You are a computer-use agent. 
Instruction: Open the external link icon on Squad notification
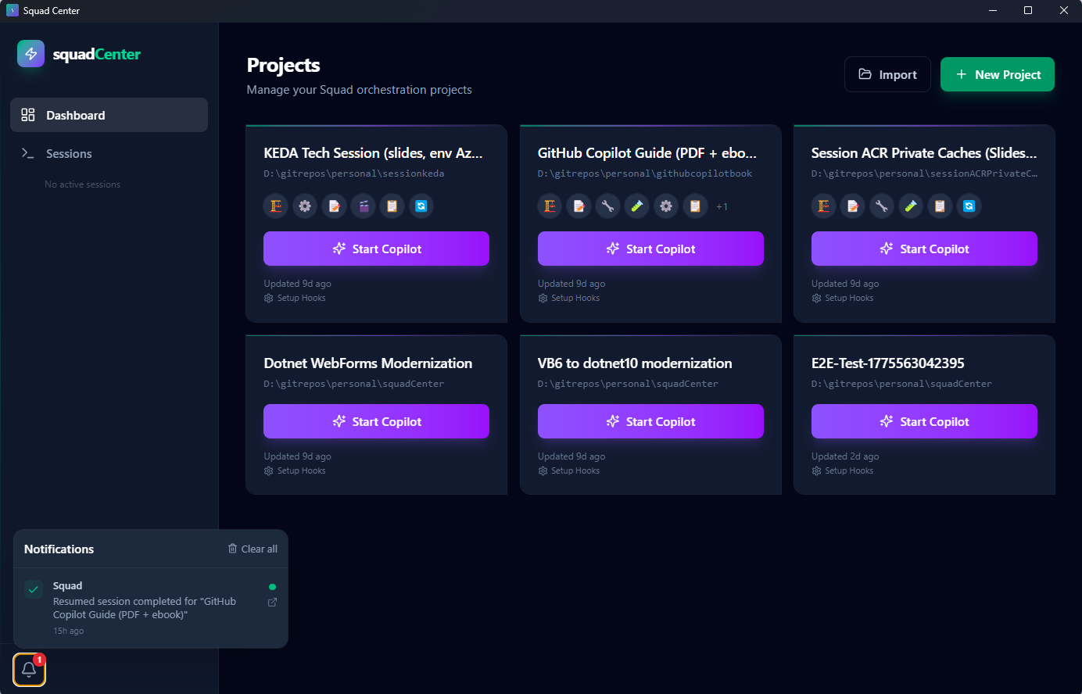(x=272, y=603)
